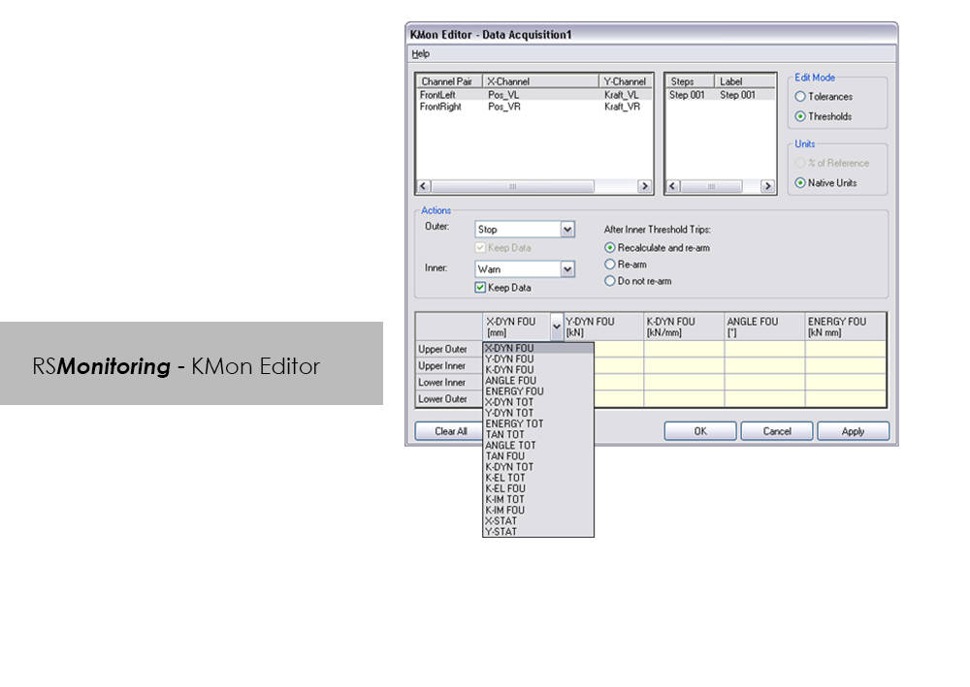The height and width of the screenshot is (687, 970).
Task: Select Recalculate and re-arm option
Action: [610, 248]
